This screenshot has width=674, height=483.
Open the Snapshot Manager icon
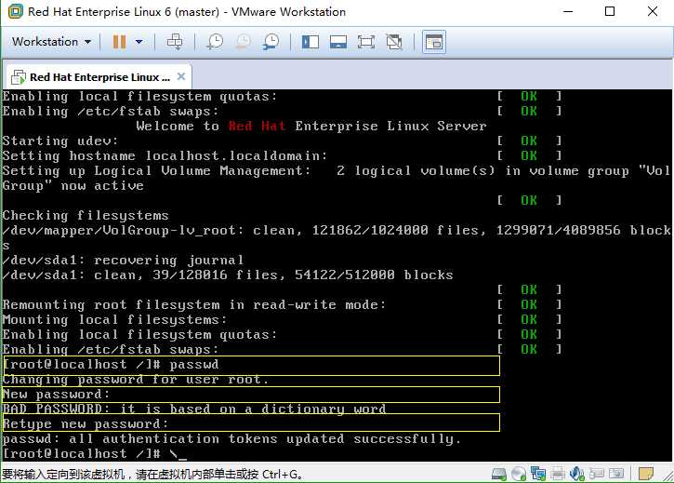[271, 42]
